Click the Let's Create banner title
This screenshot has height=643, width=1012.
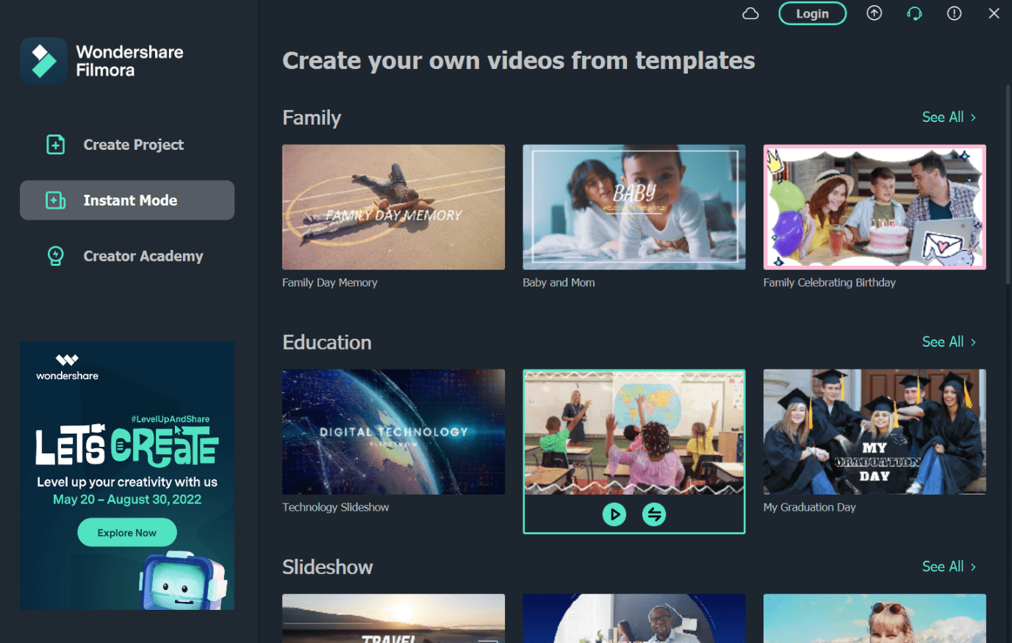click(x=127, y=447)
